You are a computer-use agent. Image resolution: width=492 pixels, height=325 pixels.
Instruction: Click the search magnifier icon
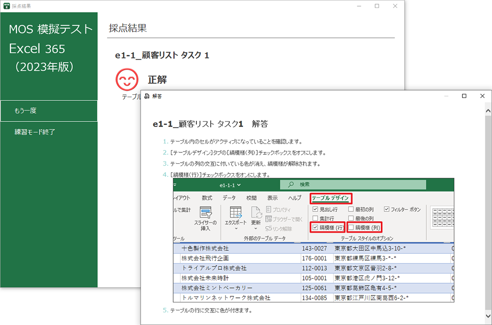[291, 184]
